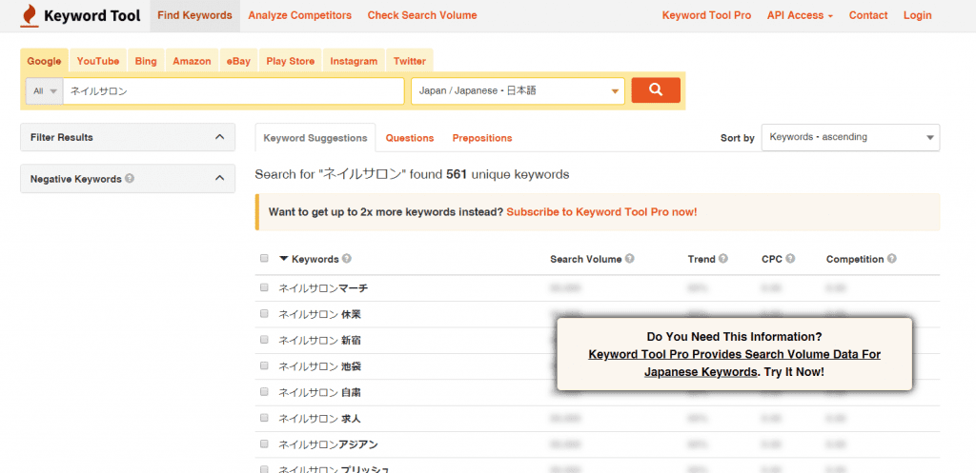
Task: Switch to the eBay tab
Action: [x=238, y=61]
